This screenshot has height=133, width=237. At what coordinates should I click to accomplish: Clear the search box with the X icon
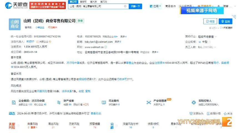tap(125, 6)
